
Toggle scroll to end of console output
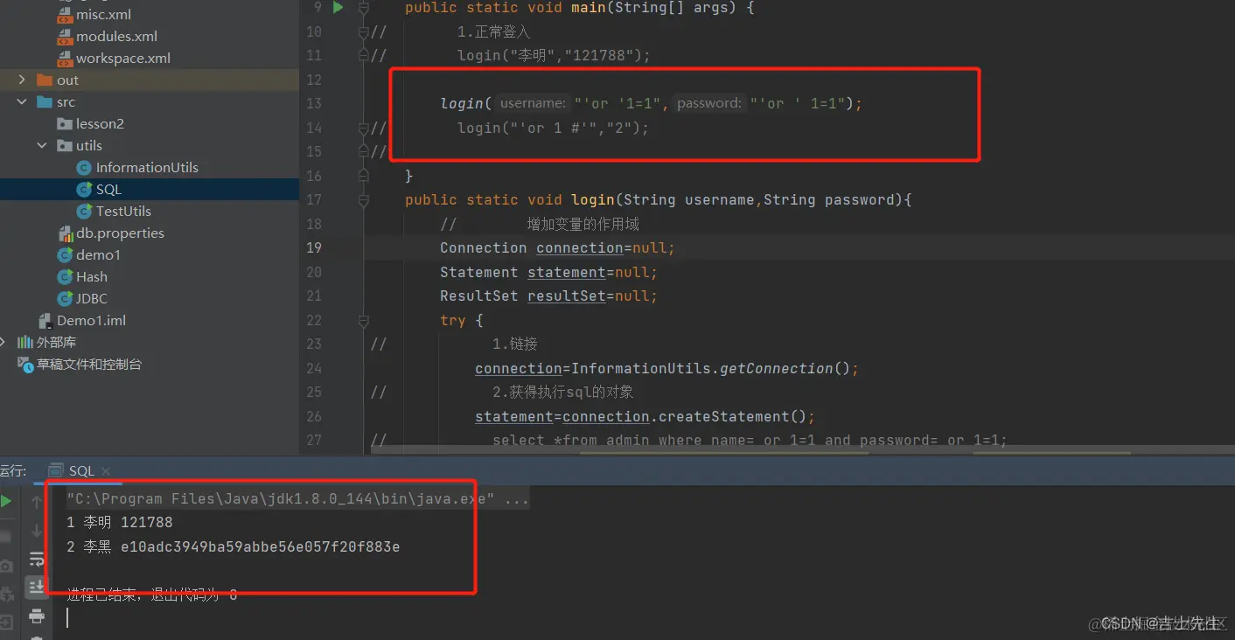pos(36,587)
